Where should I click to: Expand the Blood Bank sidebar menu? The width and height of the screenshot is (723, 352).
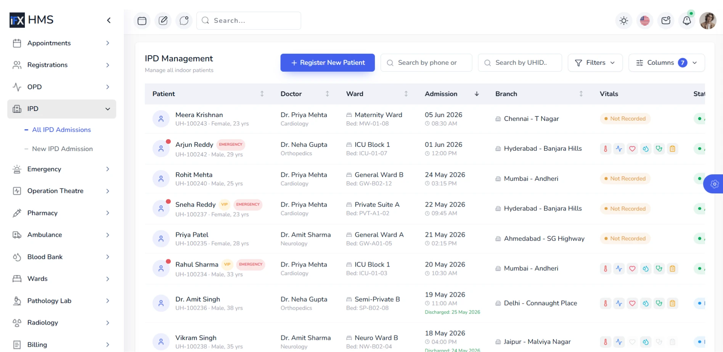tap(61, 257)
